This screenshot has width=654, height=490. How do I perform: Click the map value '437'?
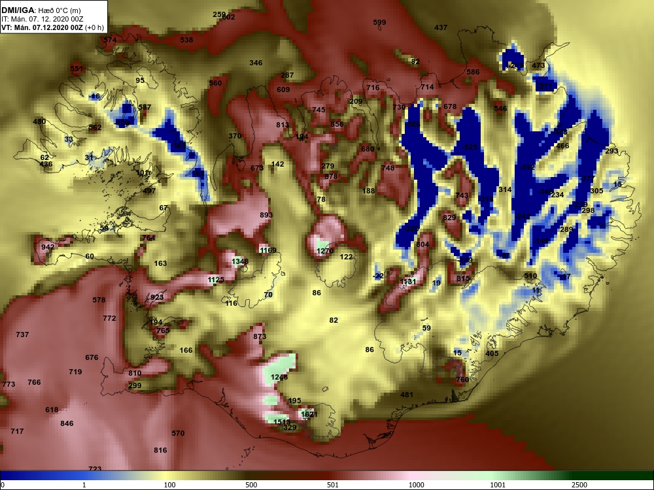click(x=441, y=27)
